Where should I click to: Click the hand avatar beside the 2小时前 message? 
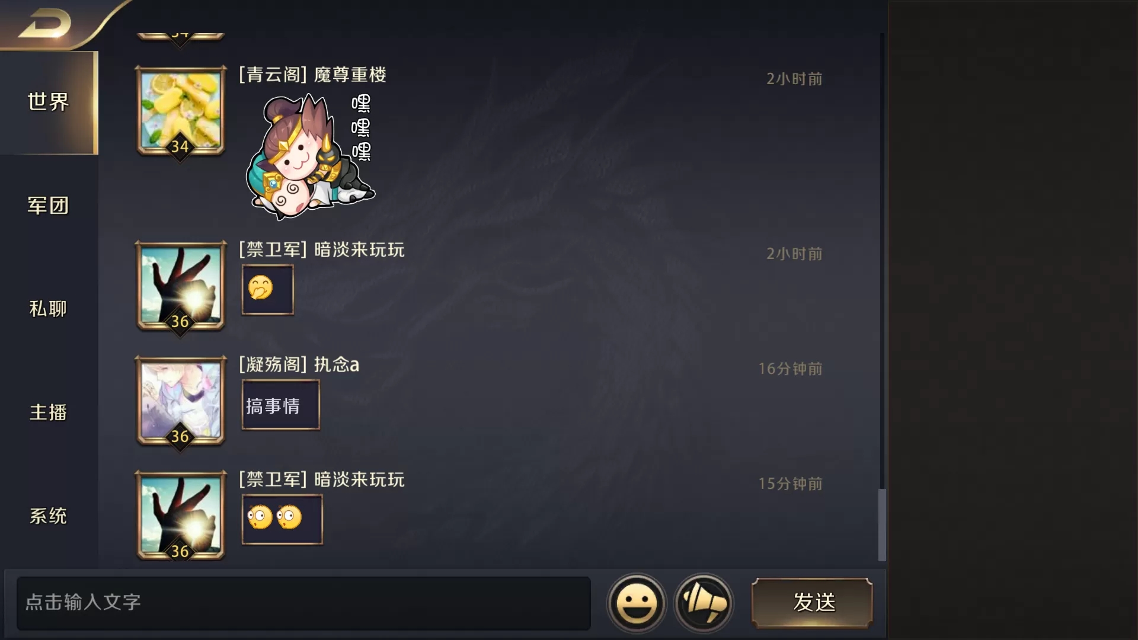click(181, 286)
